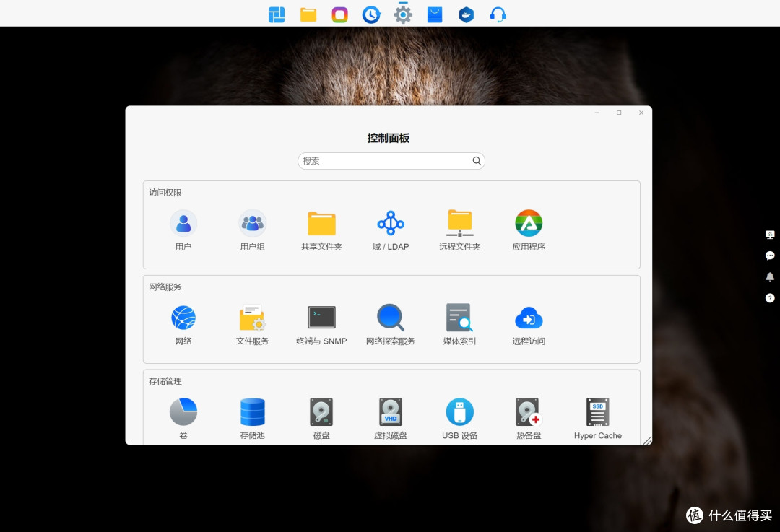780x532 pixels.
Task: Click the search magnifier in 控制面板
Action: 477,161
